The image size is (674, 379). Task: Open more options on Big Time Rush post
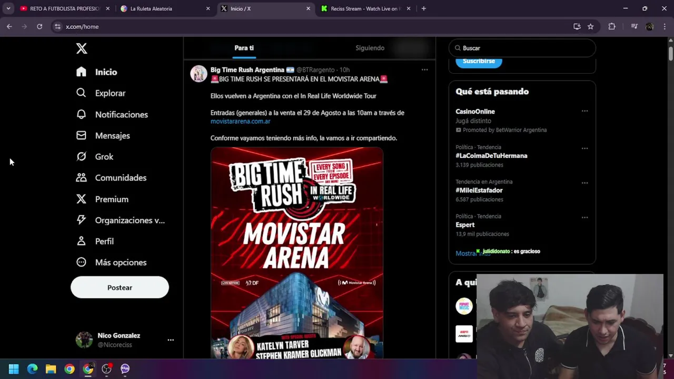(424, 69)
